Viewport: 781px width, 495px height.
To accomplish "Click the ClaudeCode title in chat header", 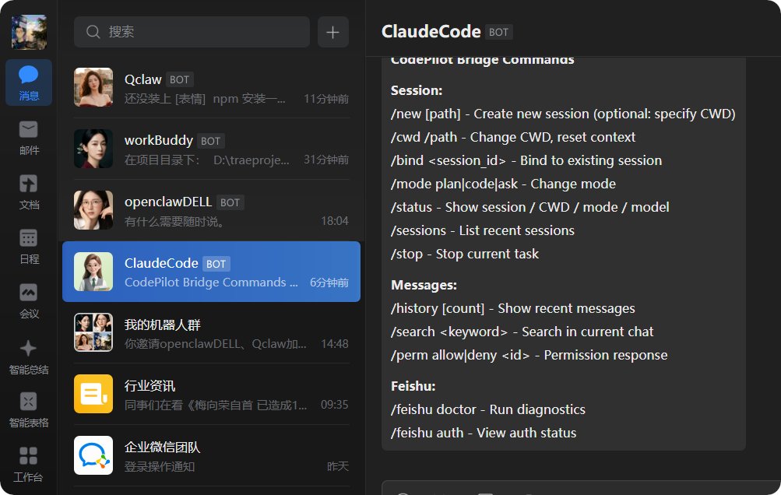I will [431, 31].
